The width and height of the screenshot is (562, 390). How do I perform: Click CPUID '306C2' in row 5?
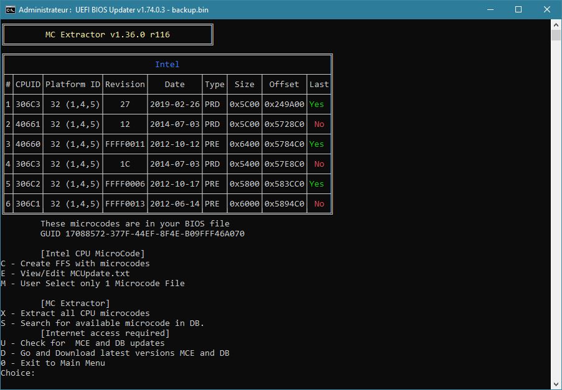pos(28,183)
